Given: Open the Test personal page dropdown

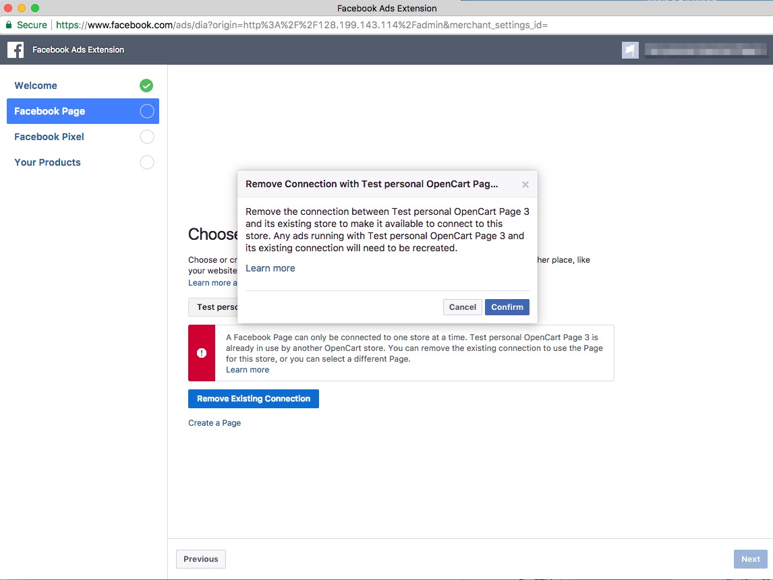Looking at the screenshot, I should (213, 307).
